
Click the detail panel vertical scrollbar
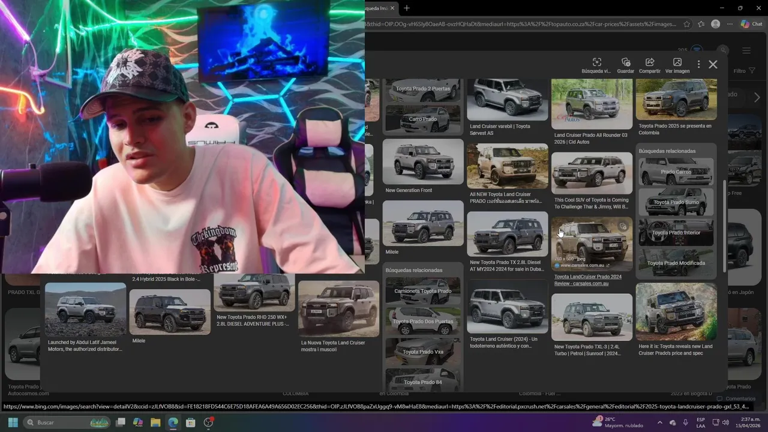725,225
